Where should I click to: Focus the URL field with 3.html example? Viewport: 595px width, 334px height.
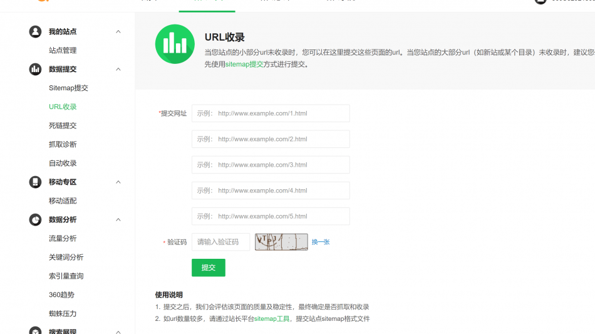[x=271, y=165]
